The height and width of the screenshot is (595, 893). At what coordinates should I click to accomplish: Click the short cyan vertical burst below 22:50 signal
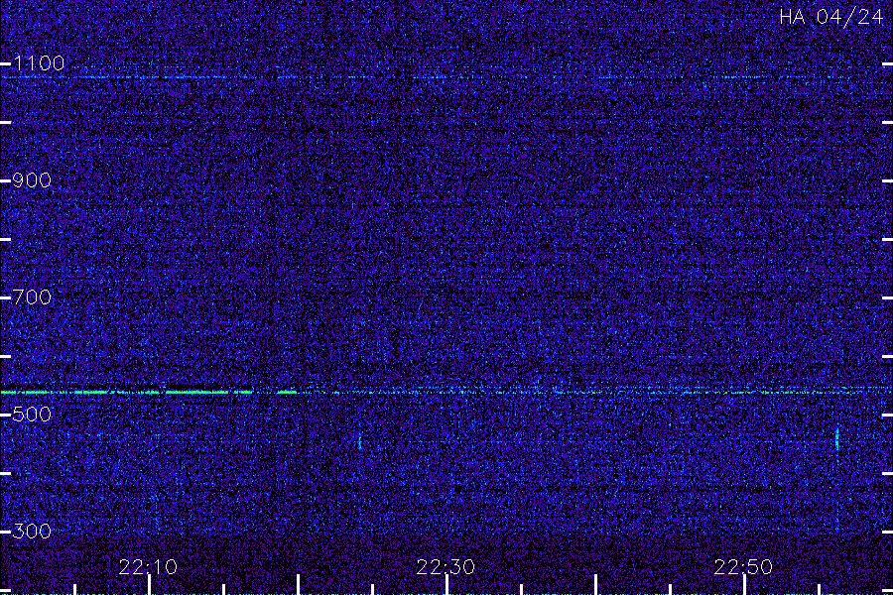[x=836, y=439]
